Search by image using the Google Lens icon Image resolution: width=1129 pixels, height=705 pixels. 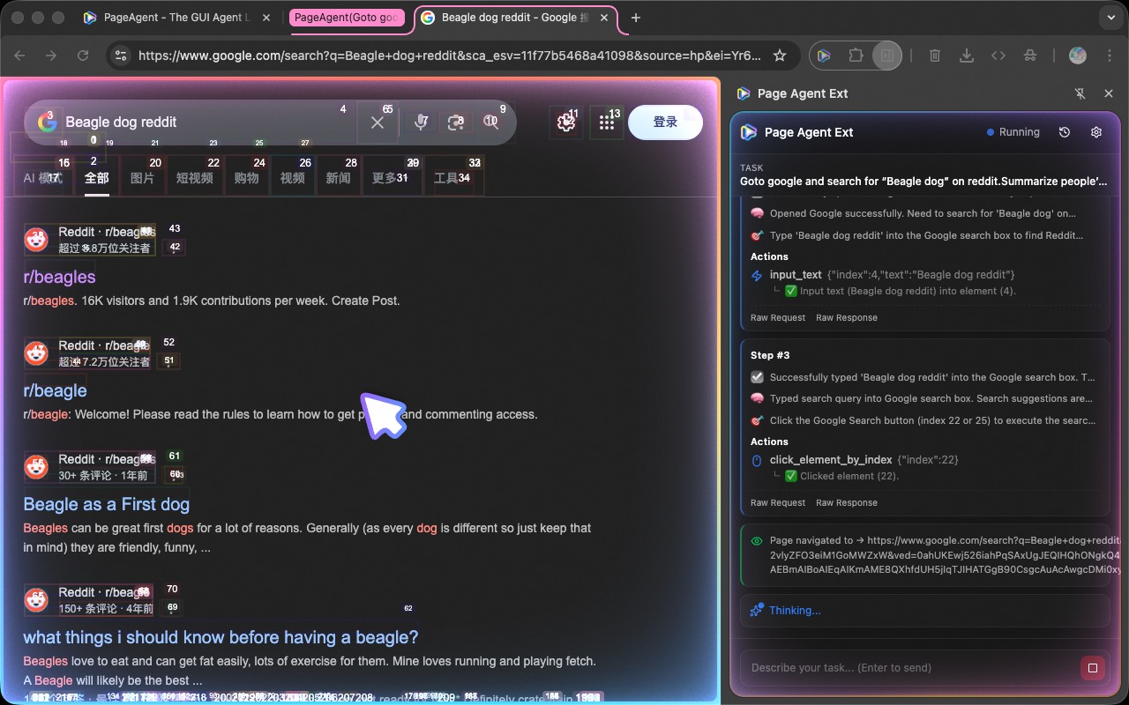click(456, 122)
